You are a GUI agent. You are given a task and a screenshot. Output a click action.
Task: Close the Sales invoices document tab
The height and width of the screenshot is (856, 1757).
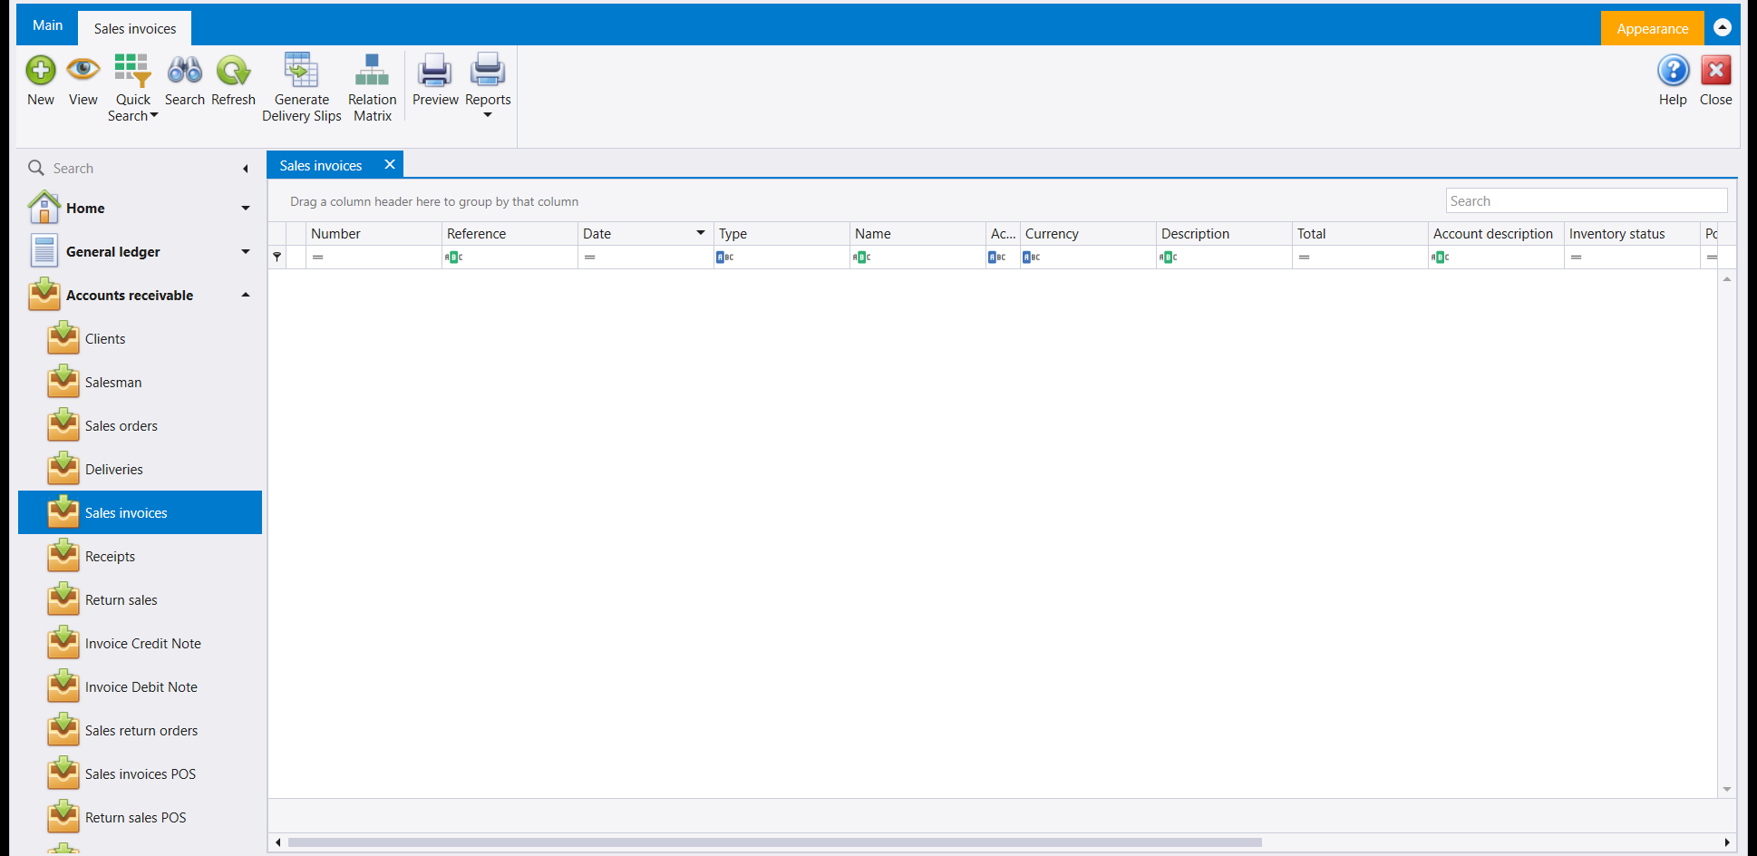pyautogui.click(x=390, y=164)
